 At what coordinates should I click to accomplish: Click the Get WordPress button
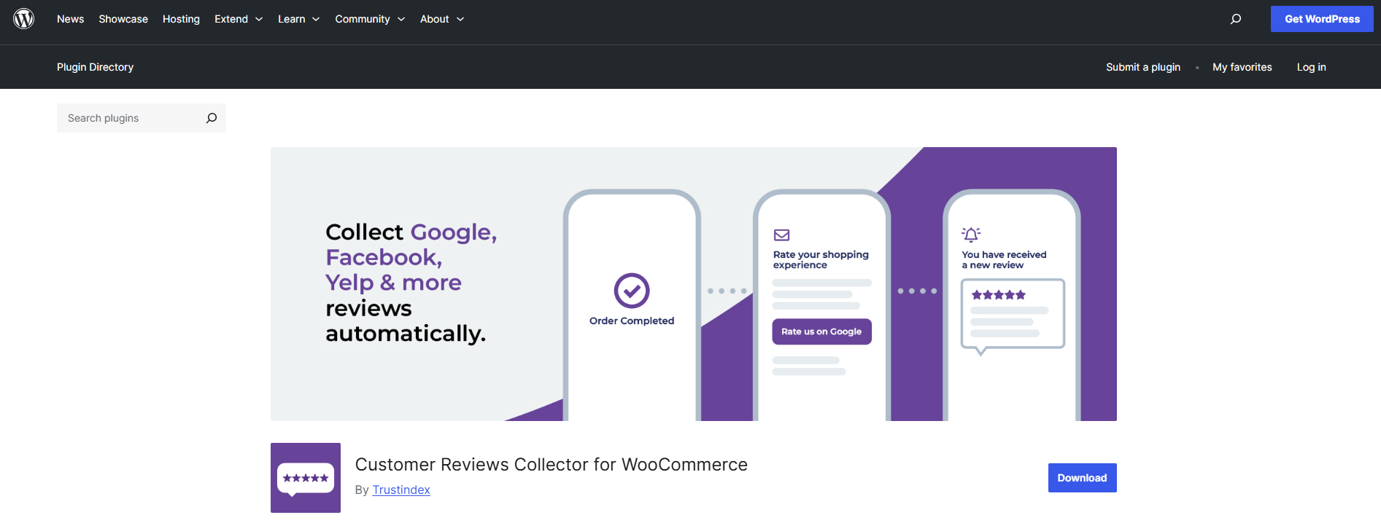[1321, 19]
